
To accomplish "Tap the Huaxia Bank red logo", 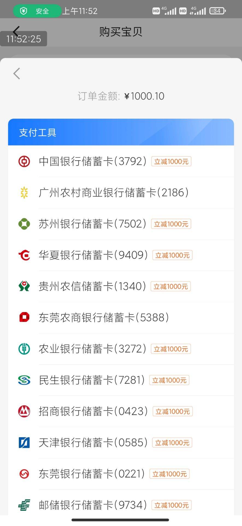I will pos(24,255).
